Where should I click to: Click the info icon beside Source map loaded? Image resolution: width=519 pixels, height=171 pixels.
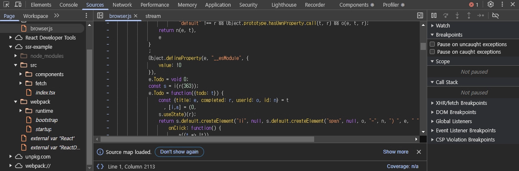coord(100,152)
